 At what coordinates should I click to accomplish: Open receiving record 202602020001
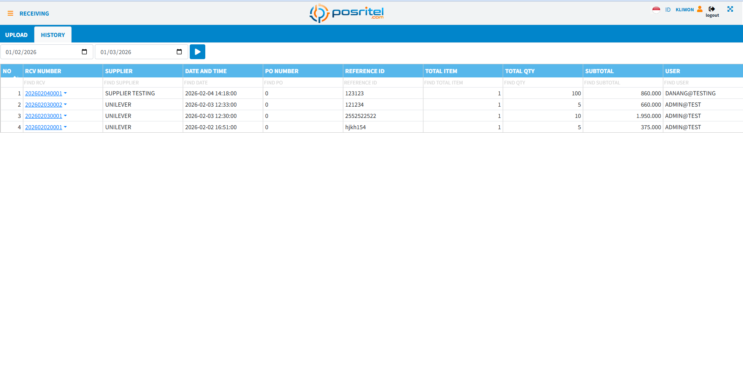coord(44,127)
